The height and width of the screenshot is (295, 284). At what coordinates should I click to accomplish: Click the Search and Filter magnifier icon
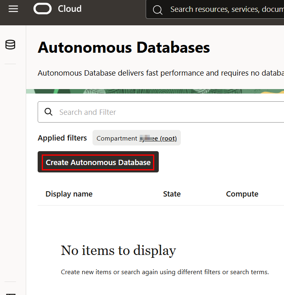(48, 112)
